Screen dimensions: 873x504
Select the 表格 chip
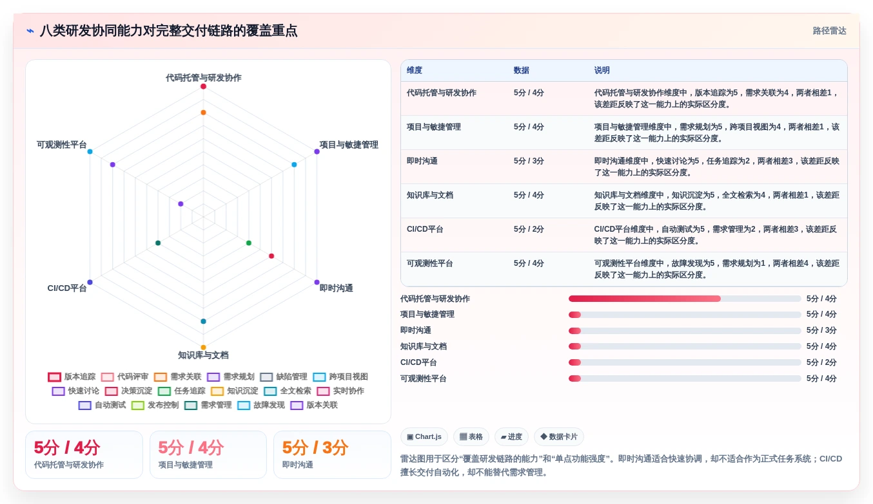tap(471, 437)
